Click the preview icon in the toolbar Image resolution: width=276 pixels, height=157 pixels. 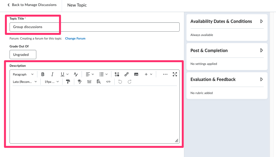coord(99,82)
